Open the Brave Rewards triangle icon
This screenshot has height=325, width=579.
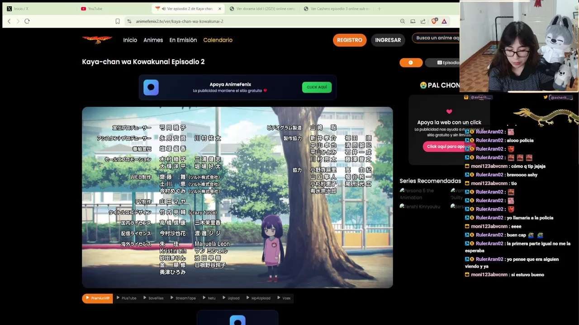tap(444, 21)
